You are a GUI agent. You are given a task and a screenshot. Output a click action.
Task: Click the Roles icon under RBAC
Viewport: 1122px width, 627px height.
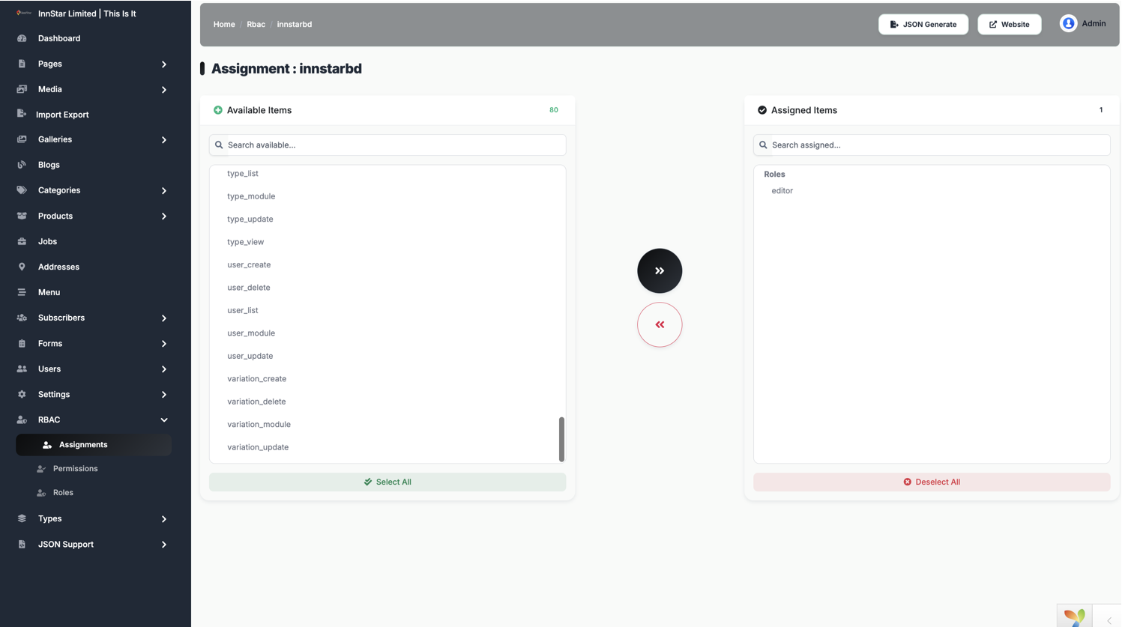[x=41, y=493]
